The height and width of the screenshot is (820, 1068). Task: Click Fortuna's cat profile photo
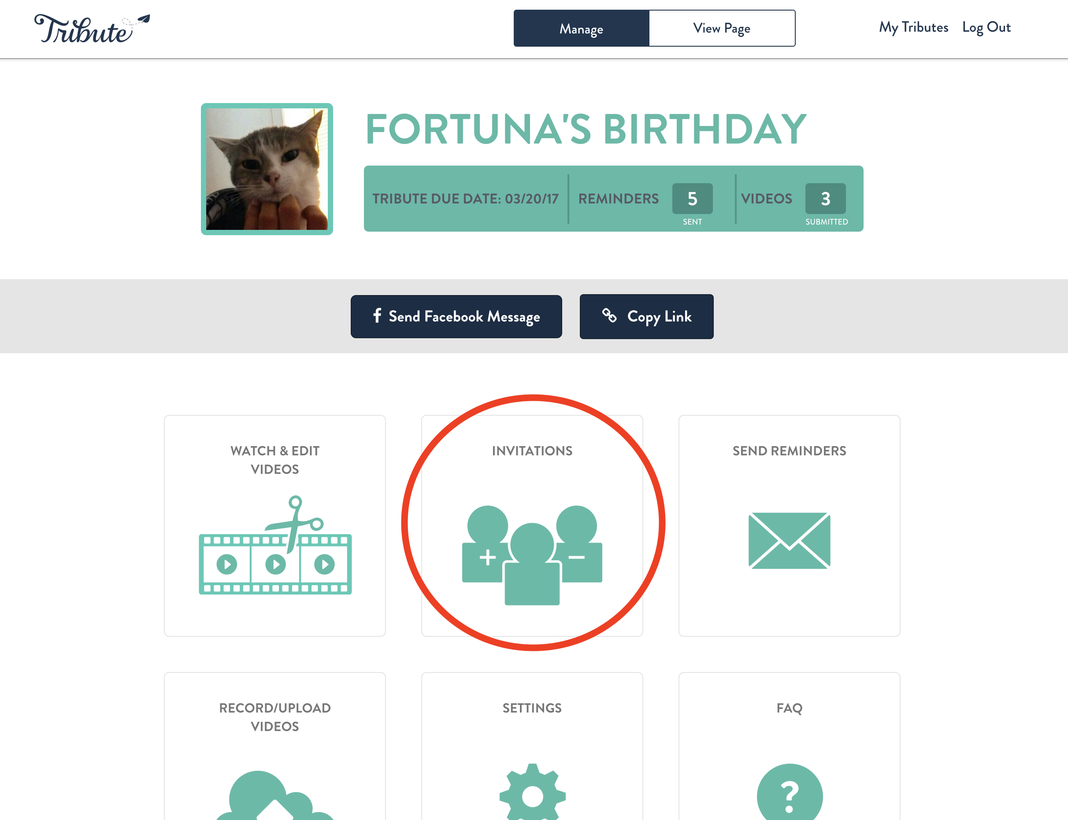(x=267, y=169)
